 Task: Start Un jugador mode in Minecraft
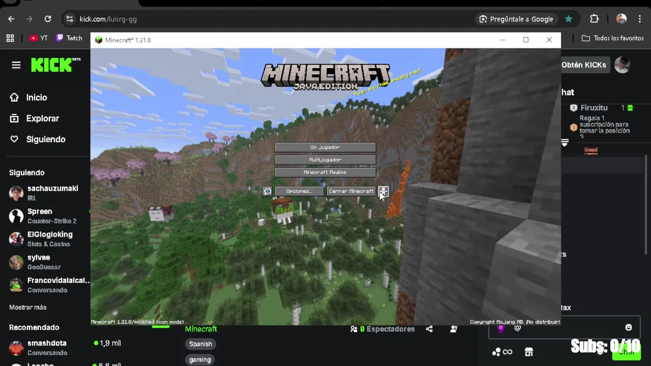[325, 147]
